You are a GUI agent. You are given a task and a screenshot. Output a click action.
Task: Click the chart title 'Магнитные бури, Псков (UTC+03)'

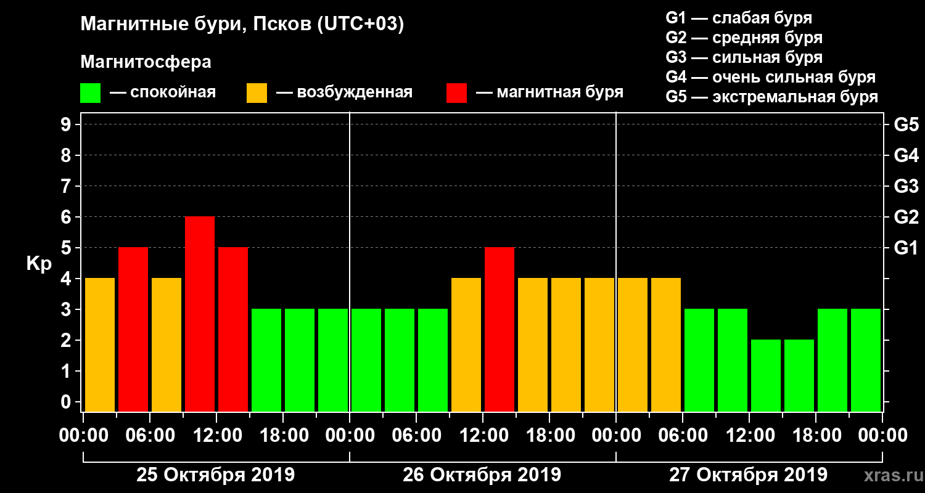point(242,25)
